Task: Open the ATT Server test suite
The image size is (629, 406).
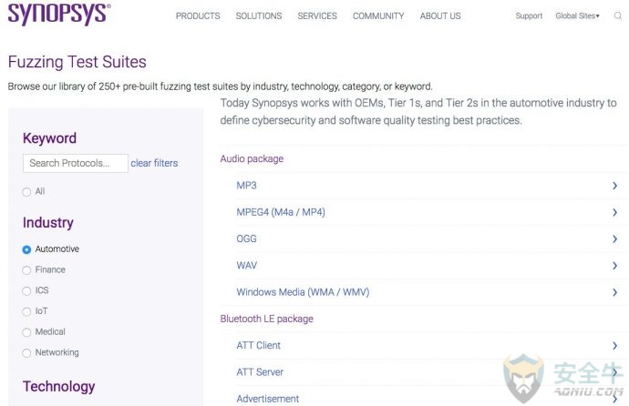Action: [260, 372]
